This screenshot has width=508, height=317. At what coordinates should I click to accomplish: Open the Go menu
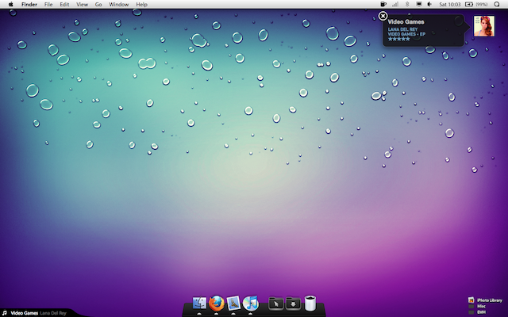(98, 4)
